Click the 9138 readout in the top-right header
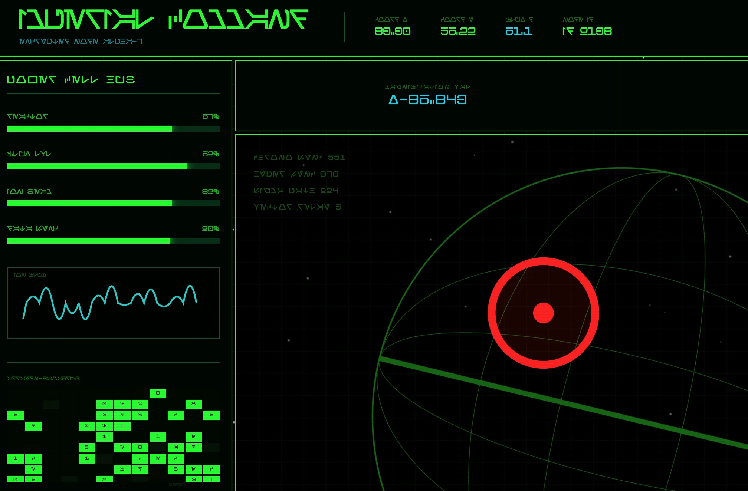Image resolution: width=748 pixels, height=491 pixels. pyautogui.click(x=587, y=32)
